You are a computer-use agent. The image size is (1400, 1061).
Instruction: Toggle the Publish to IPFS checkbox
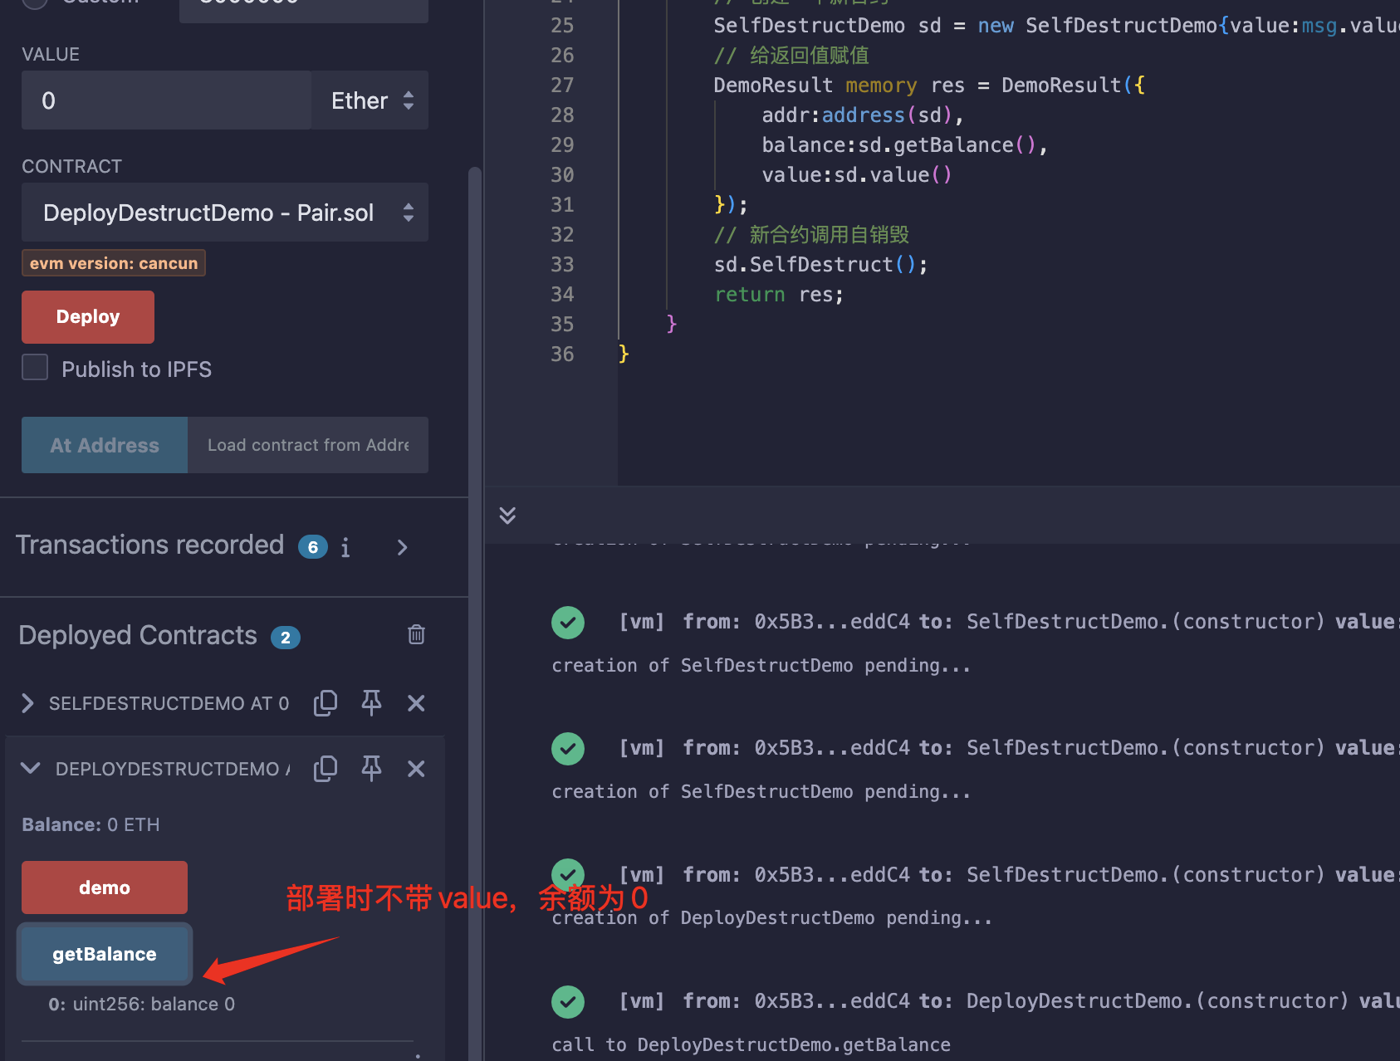coord(35,367)
